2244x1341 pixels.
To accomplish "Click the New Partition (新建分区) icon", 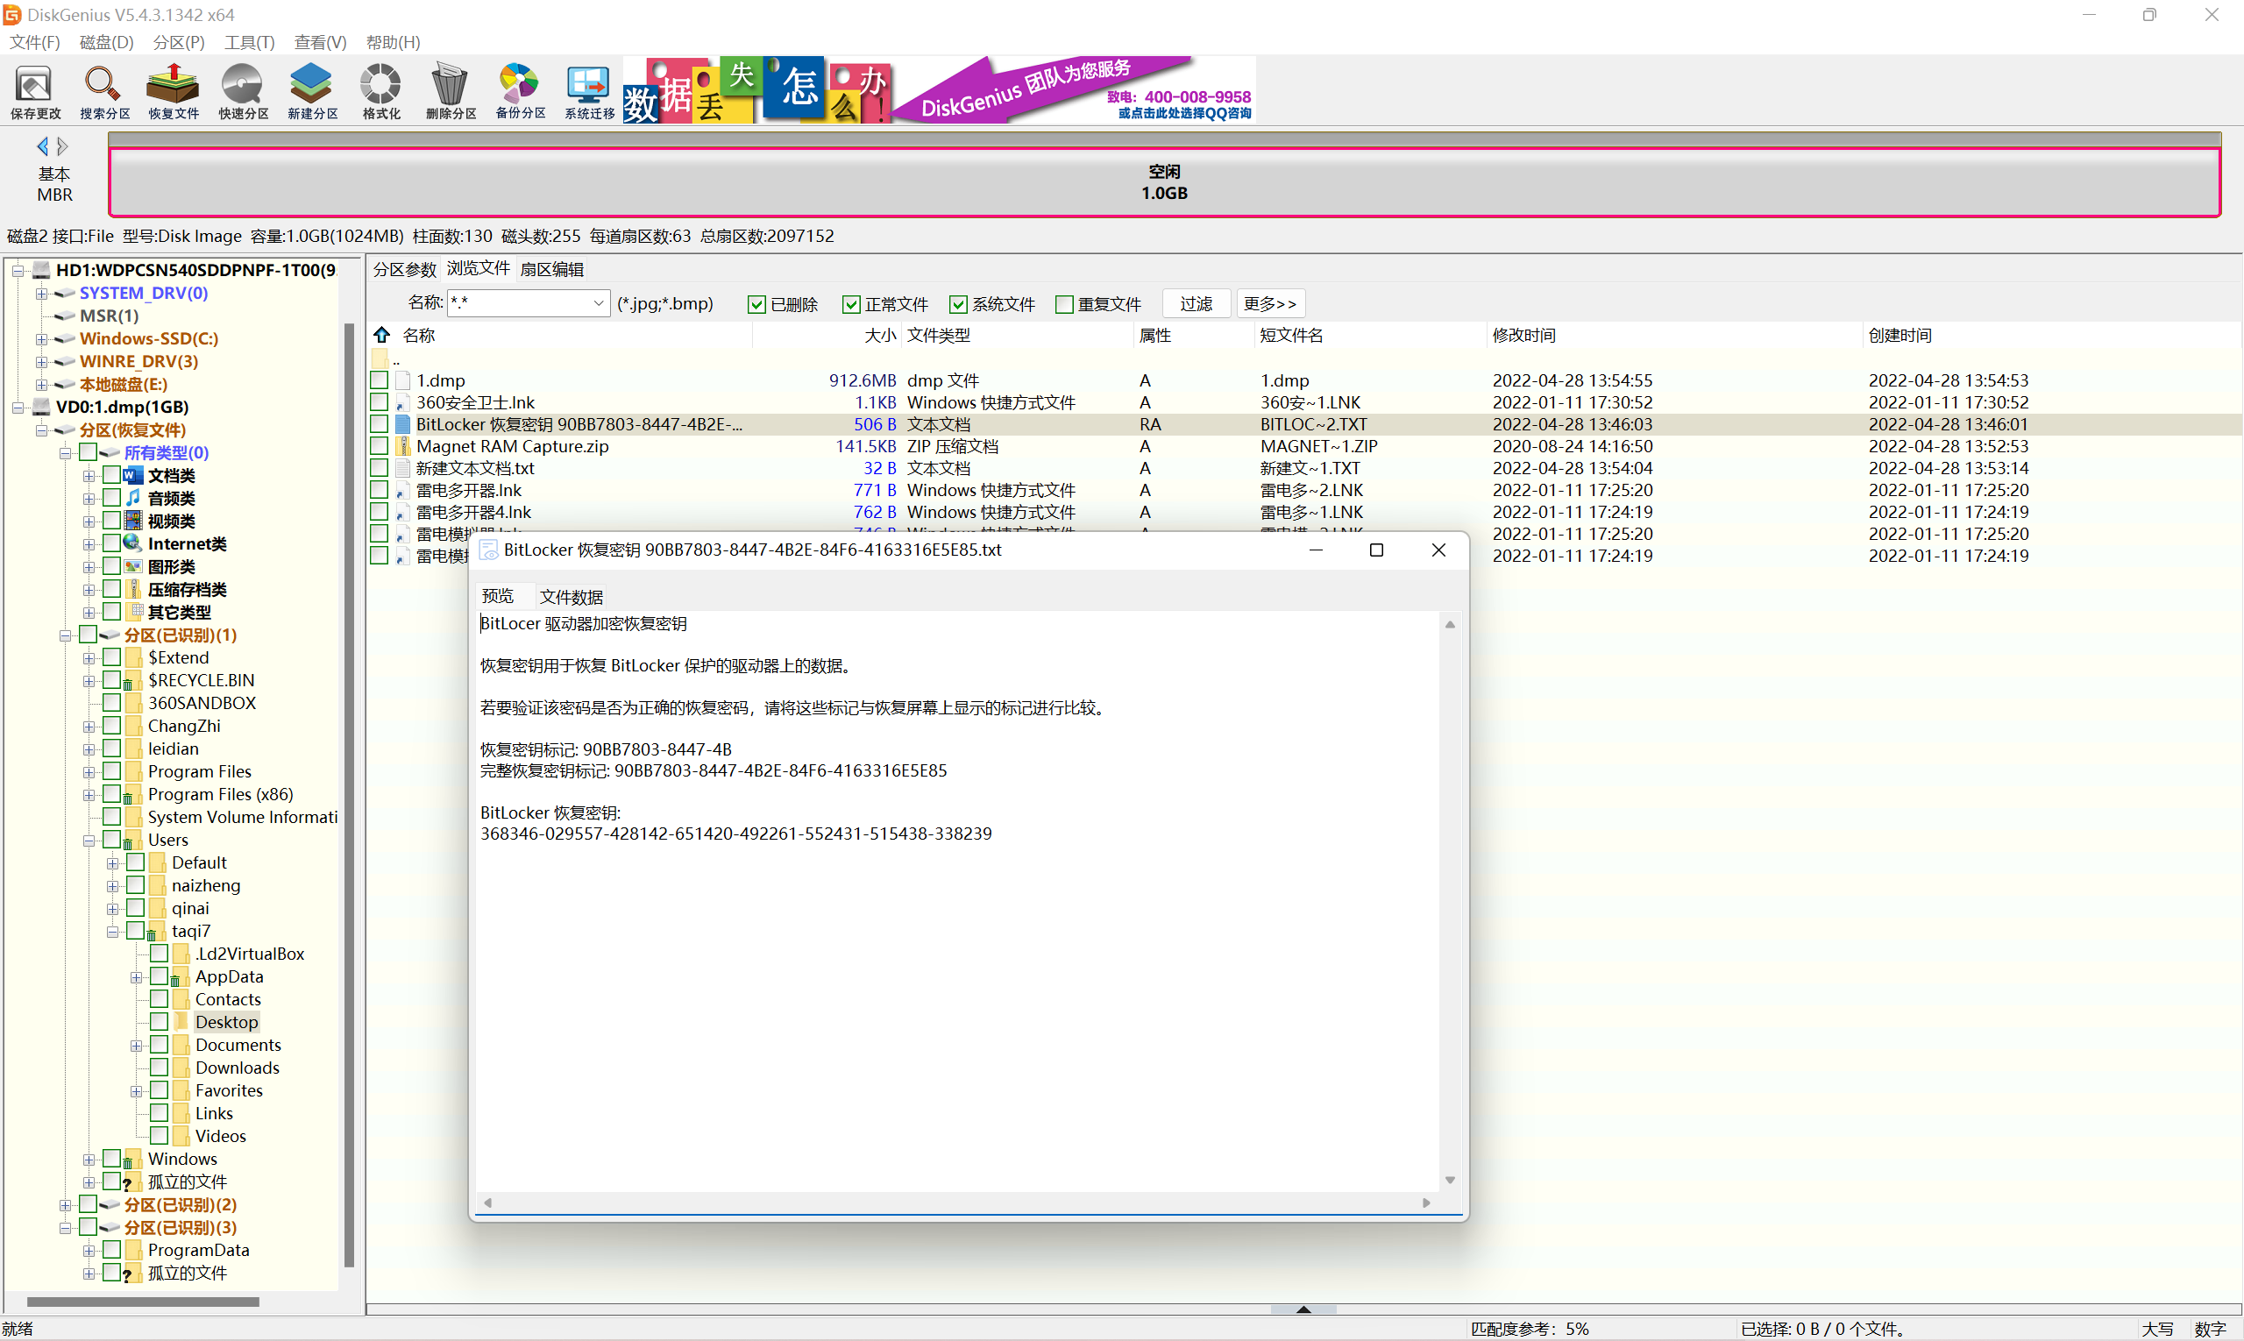I will tap(313, 92).
